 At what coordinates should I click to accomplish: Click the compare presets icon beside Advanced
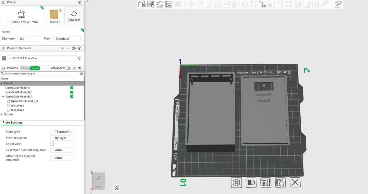pos(80,68)
